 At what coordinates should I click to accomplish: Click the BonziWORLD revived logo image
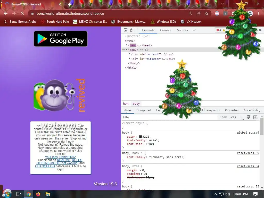tap(60, 95)
